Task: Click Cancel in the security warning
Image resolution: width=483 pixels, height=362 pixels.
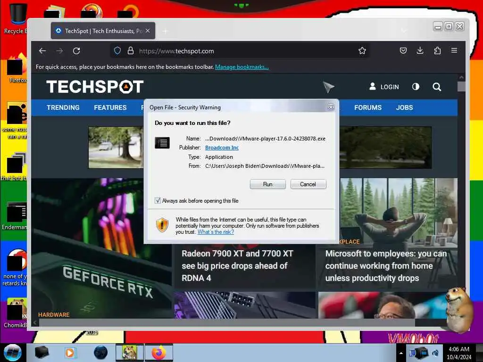Action: [308, 184]
